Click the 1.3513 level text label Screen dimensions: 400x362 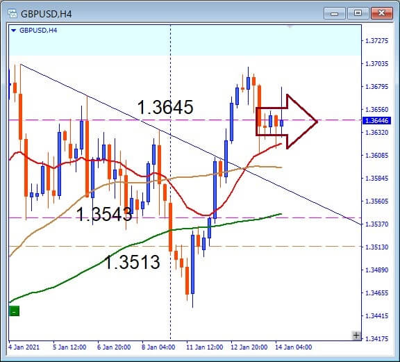coord(133,262)
